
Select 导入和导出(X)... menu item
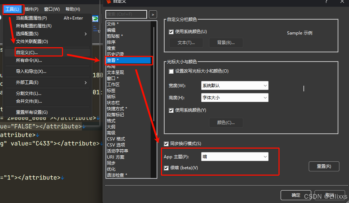[47, 71]
